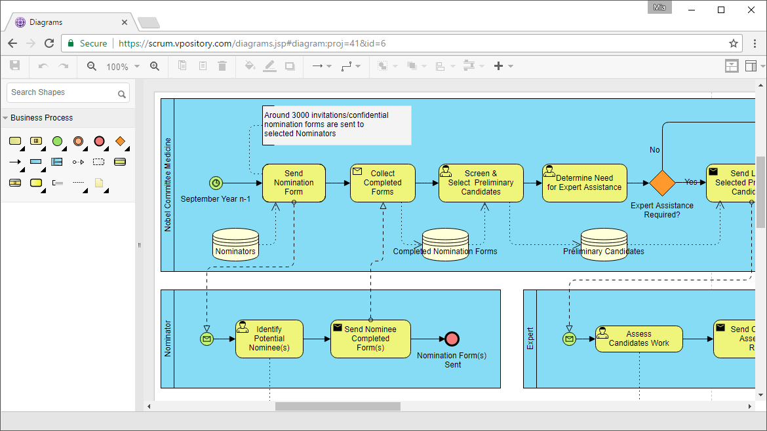
Task: Select the Sequence Flow arrow shape
Action: [15, 162]
